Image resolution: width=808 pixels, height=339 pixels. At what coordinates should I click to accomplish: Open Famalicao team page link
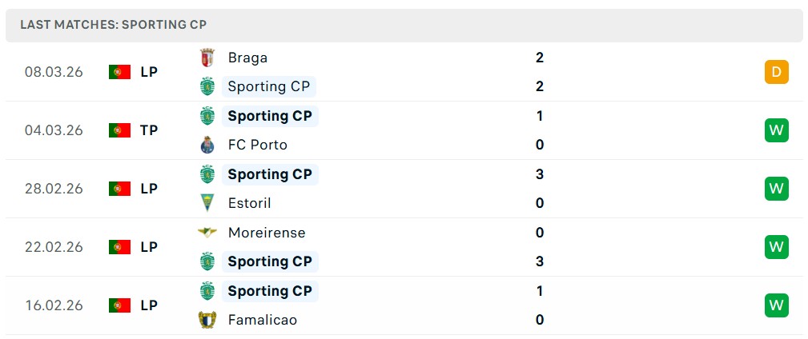262,320
